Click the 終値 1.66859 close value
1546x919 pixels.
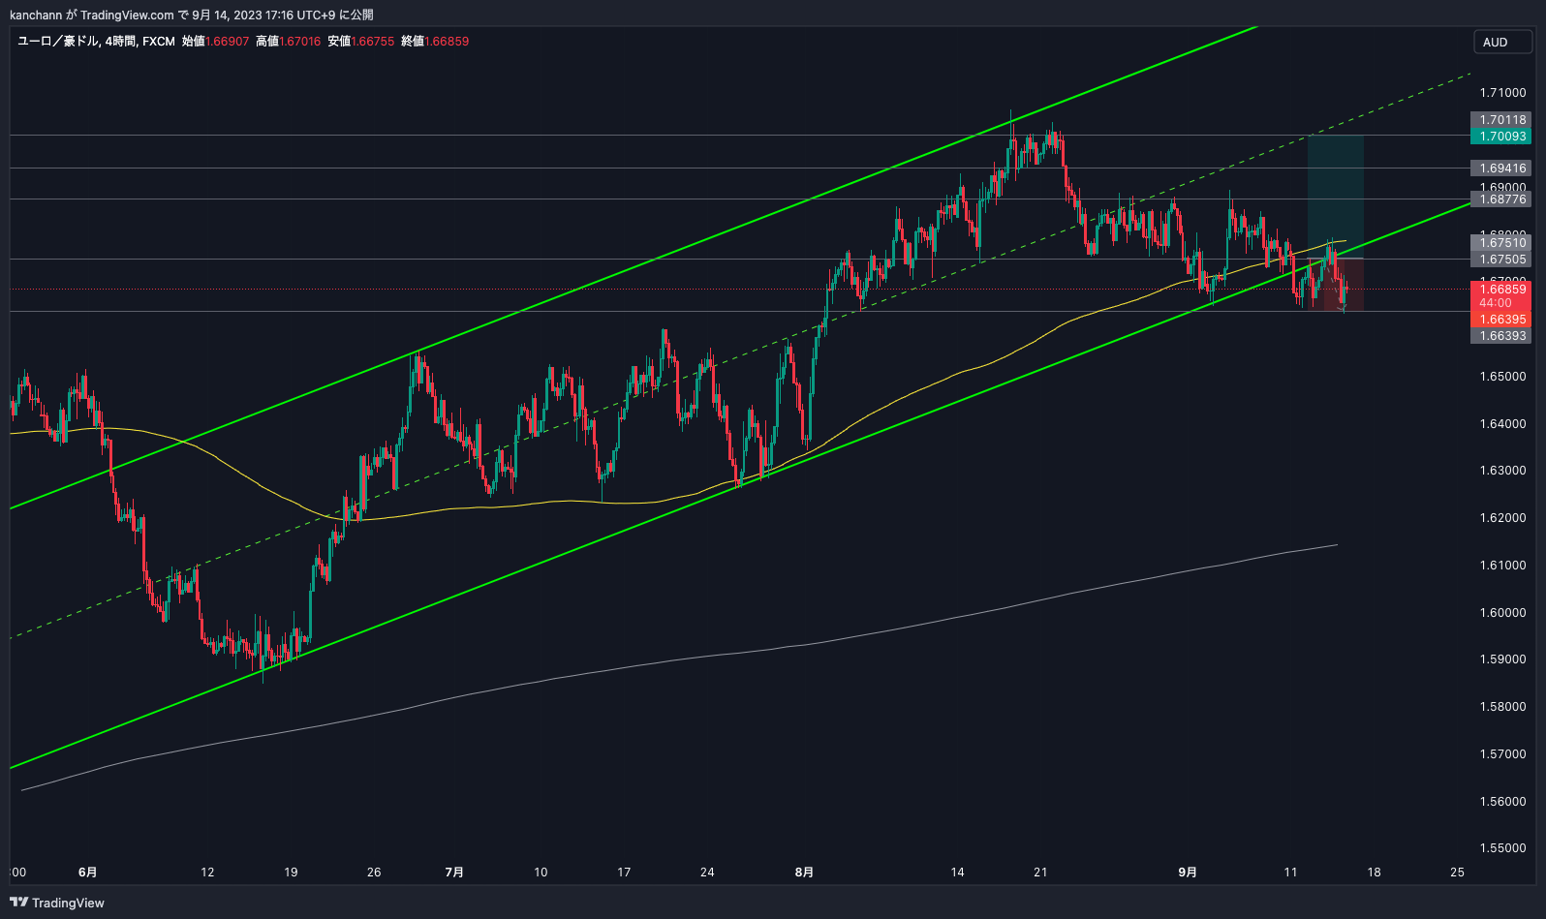click(x=435, y=42)
